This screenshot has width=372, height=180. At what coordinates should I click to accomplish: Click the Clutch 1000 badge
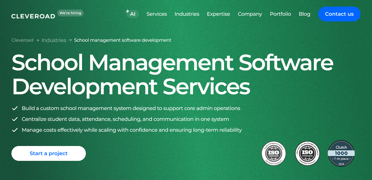coord(341,153)
